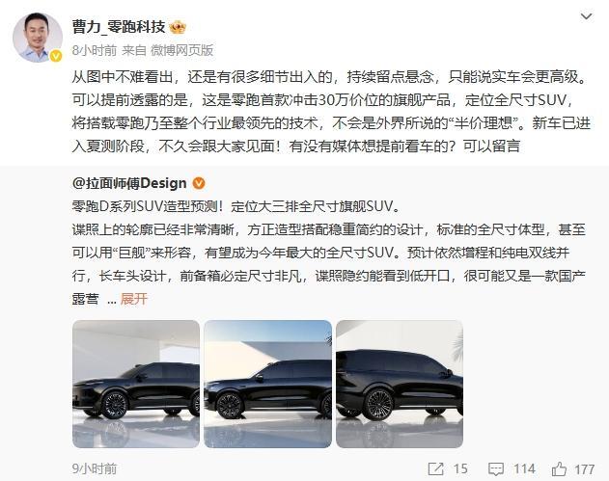Screen dimensions: 609x481
Task: Open the 9小时前 original post timestamp
Action: pyautogui.click(x=95, y=469)
